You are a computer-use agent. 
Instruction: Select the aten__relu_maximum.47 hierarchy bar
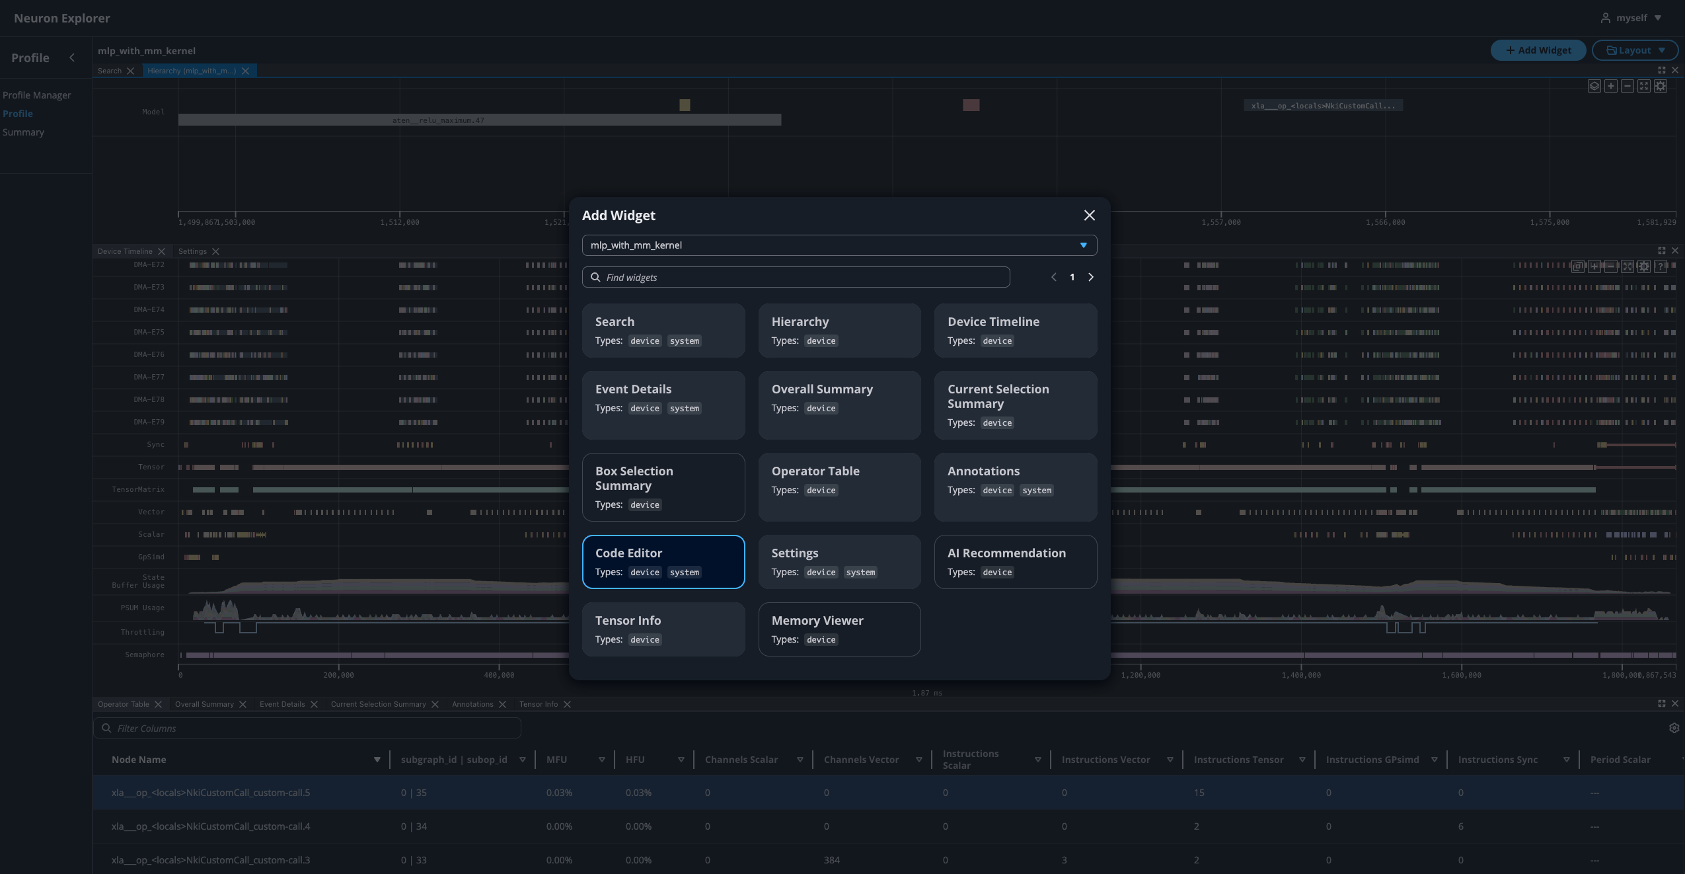click(x=480, y=120)
